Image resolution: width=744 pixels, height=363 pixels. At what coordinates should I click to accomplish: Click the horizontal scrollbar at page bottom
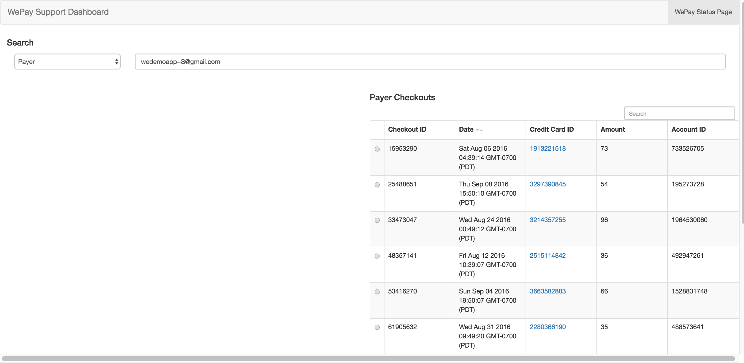[x=368, y=359]
